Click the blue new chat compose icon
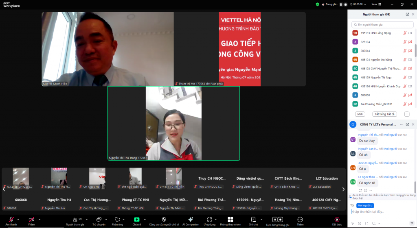 coord(353,124)
